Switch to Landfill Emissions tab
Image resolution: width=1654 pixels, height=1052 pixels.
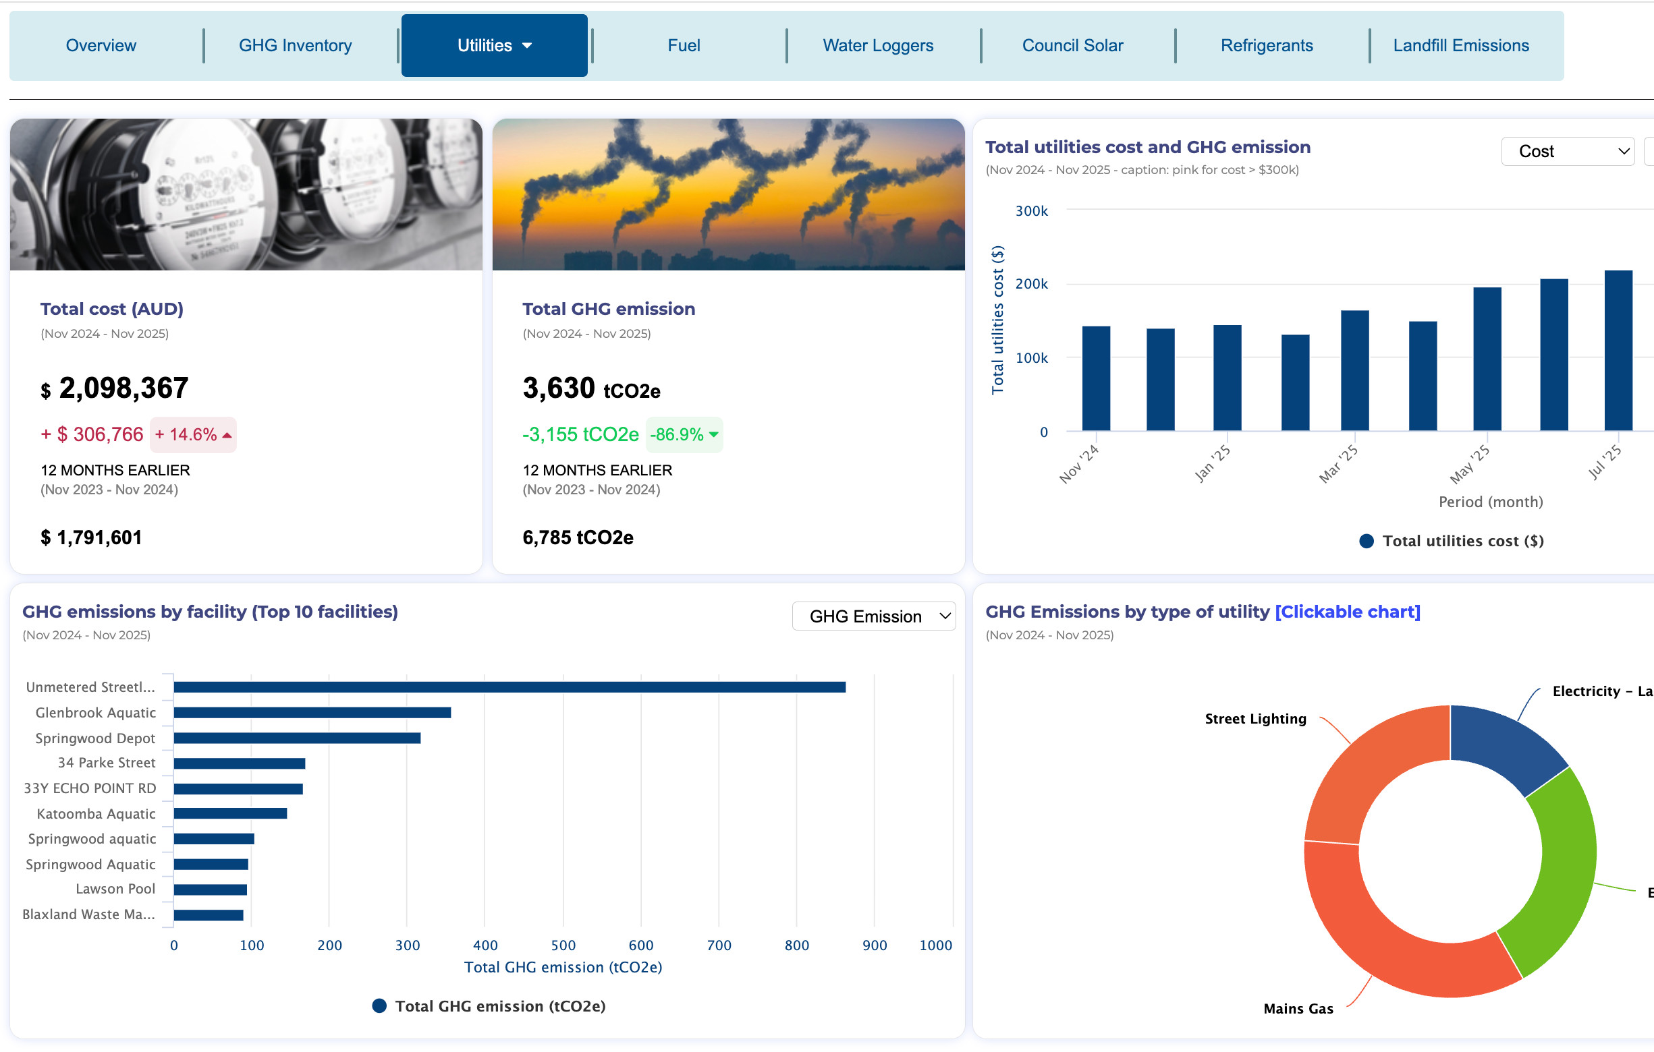coord(1460,45)
